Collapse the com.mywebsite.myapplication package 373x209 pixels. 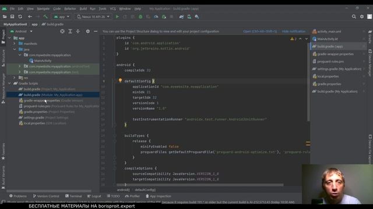point(20,55)
